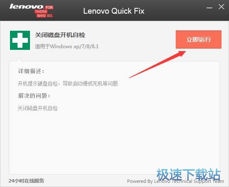Select the bold 关闭磁盘开机自检 heading

coord(60,35)
